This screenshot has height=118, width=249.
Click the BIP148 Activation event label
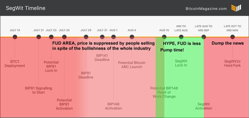pos(113,106)
